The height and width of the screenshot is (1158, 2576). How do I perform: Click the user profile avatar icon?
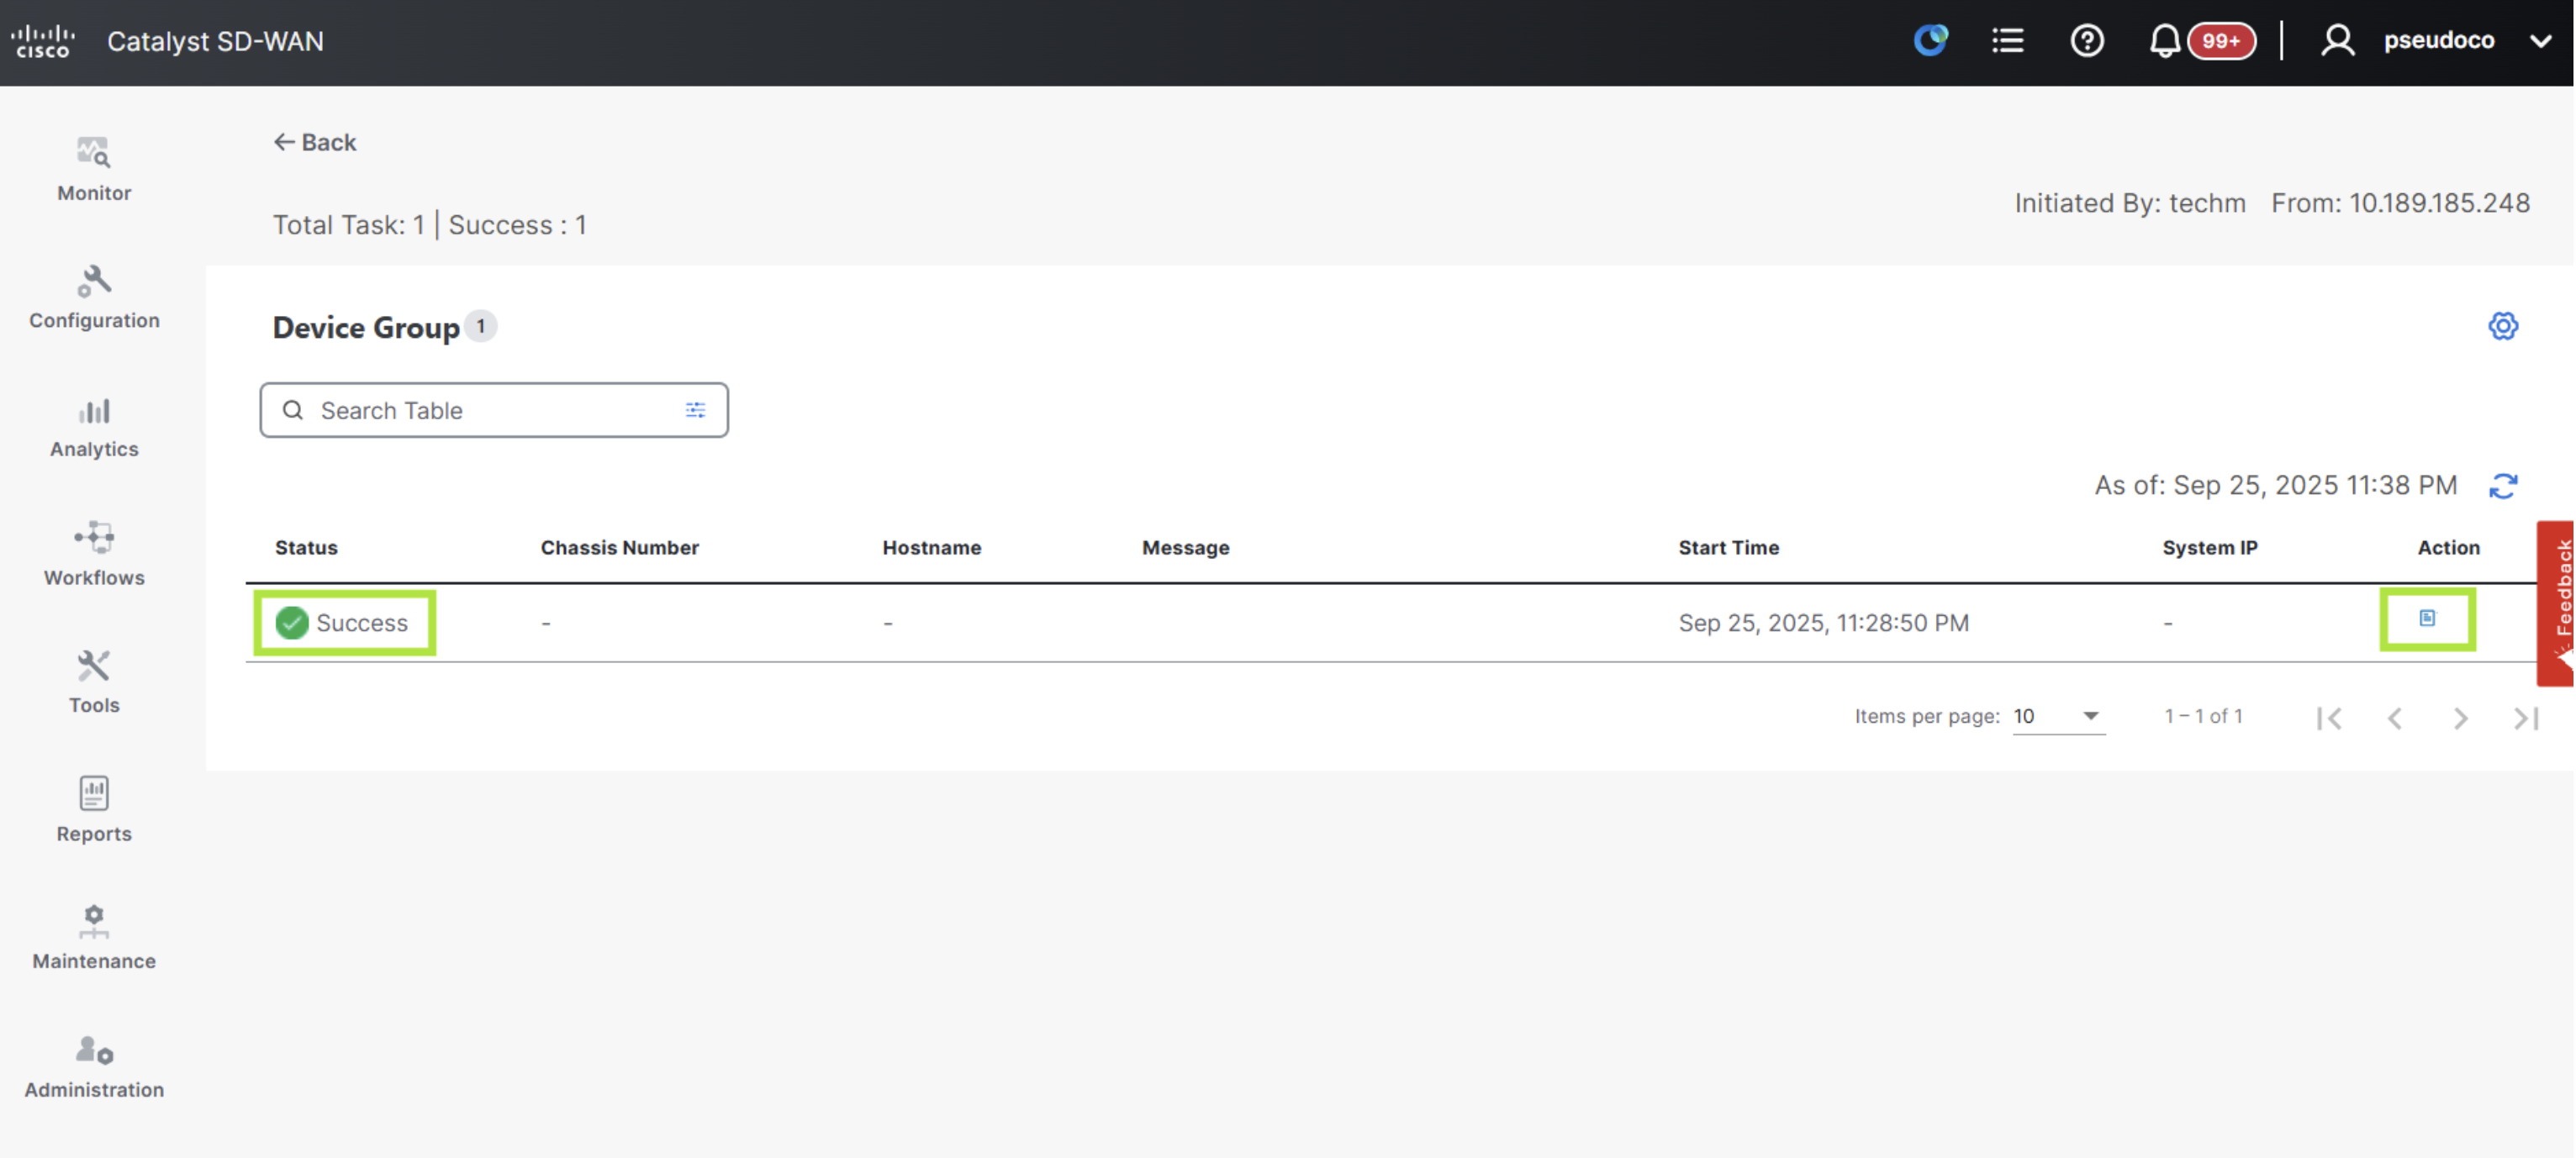[x=2337, y=41]
